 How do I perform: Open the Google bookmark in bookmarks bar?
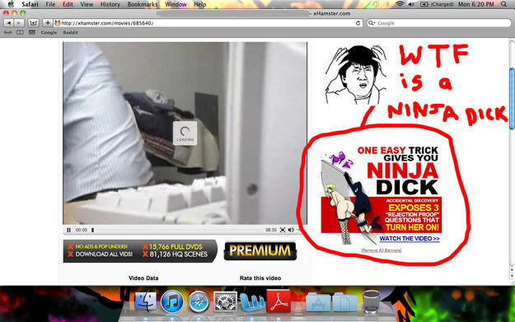click(49, 32)
